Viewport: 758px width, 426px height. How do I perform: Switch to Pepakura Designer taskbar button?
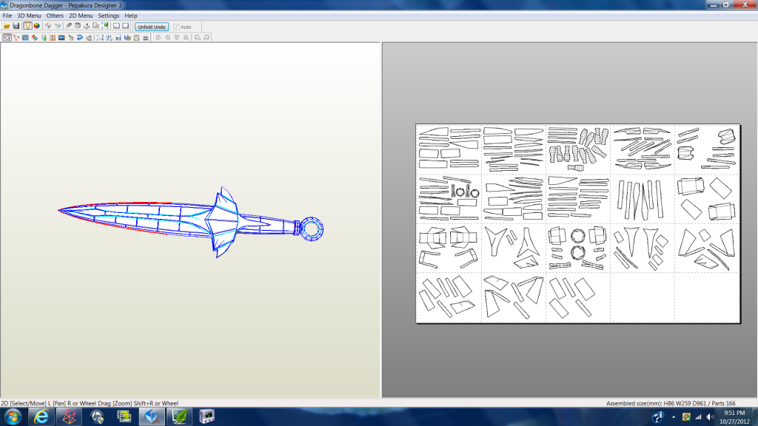pyautogui.click(x=152, y=417)
